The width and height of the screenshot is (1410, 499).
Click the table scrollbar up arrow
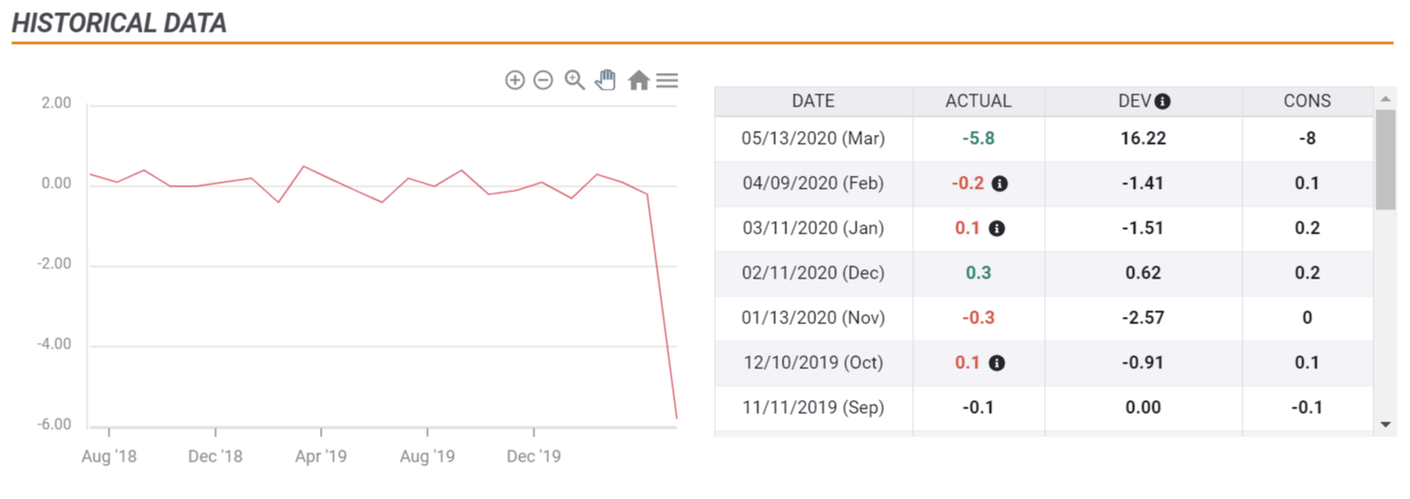1386,98
